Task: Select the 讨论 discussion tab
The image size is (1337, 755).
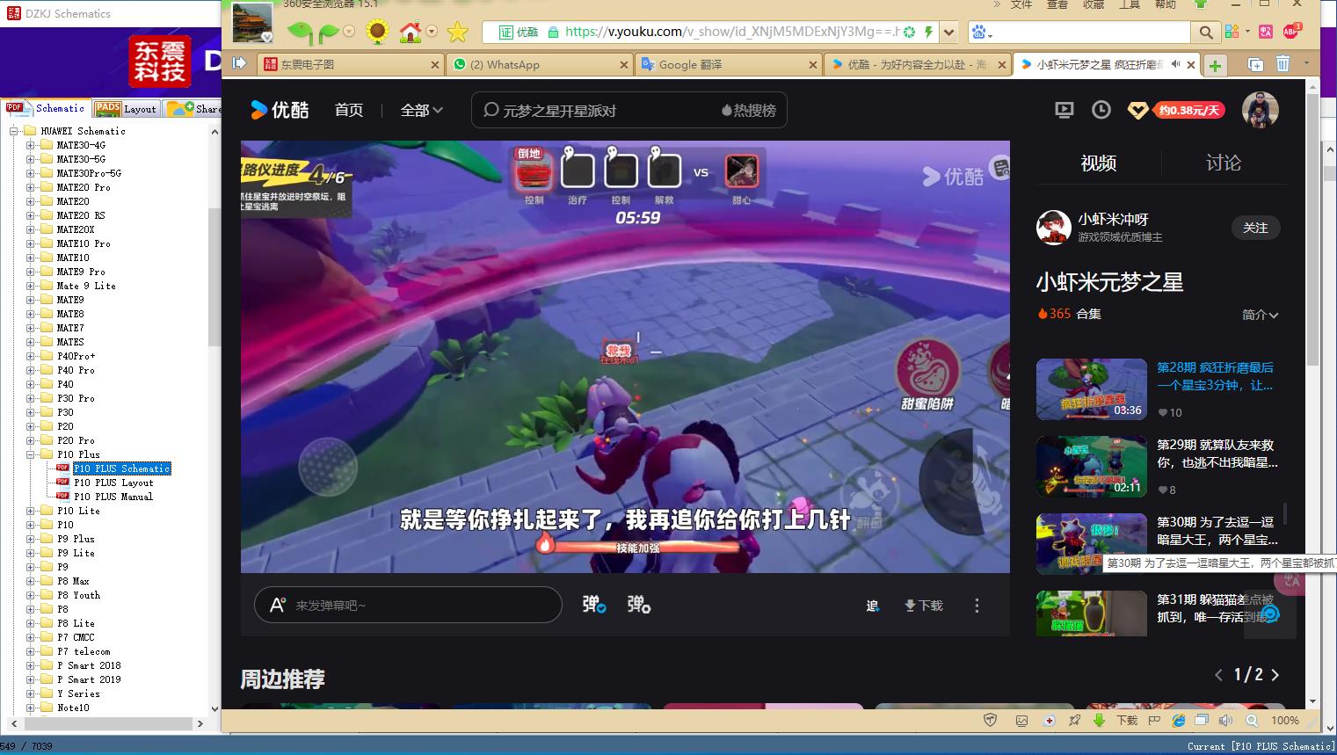Action: pos(1224,163)
